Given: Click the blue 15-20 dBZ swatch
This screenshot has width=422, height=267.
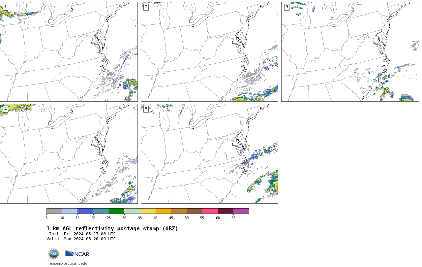Looking at the screenshot, I should [85, 211].
